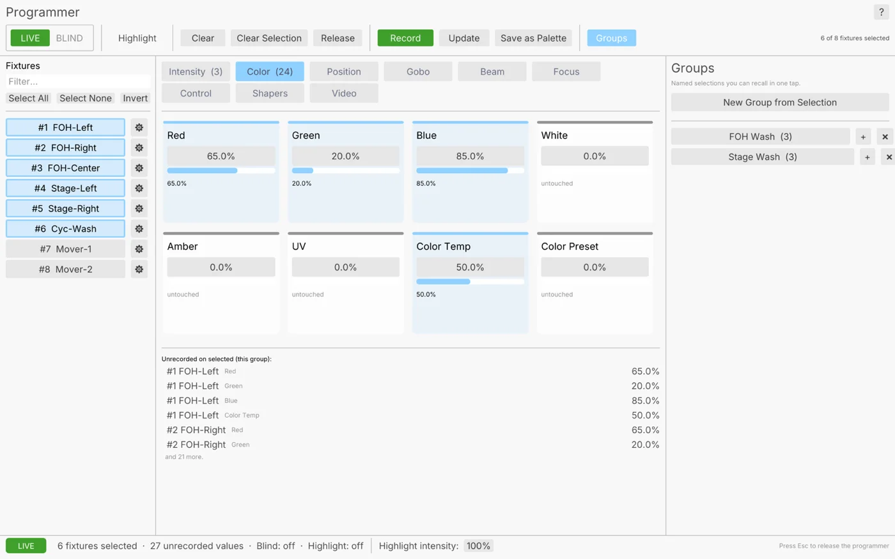Screen dimensions: 895x559
Task: Click the green Record button
Action: click(x=405, y=38)
